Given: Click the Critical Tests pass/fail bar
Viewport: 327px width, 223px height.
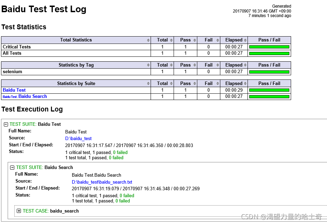Looking at the screenshot, I should [269, 47].
